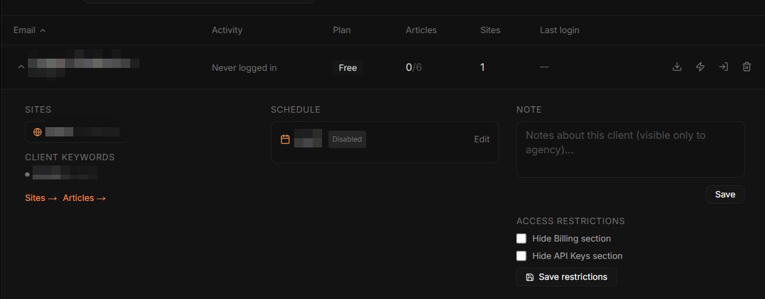
Task: Click the download icon in client row
Action: pyautogui.click(x=677, y=67)
